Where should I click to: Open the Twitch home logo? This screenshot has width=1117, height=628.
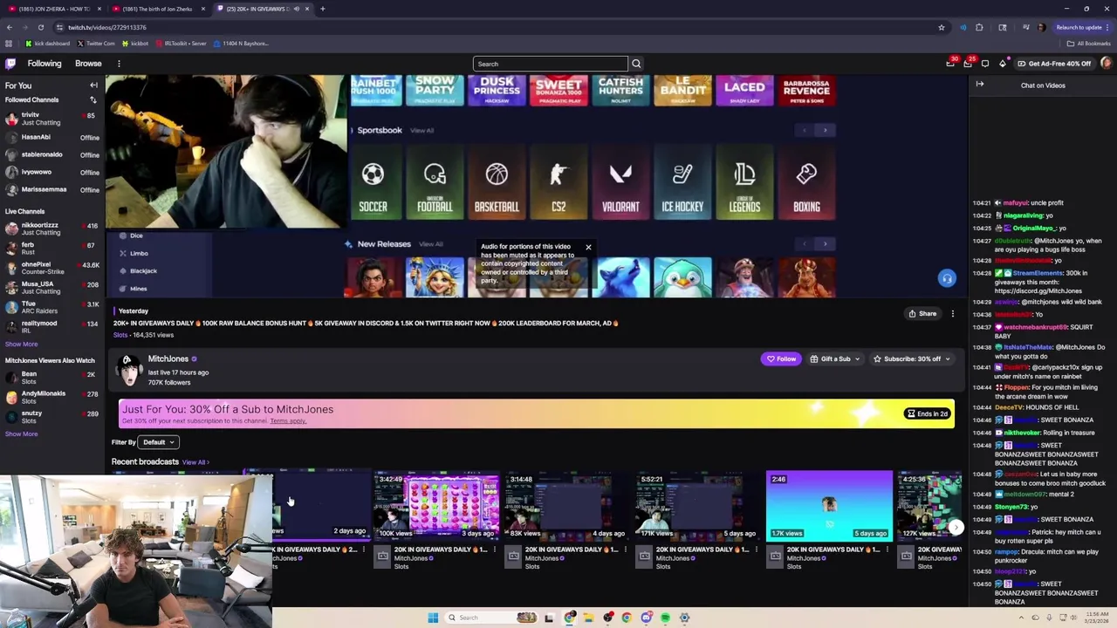coord(10,64)
